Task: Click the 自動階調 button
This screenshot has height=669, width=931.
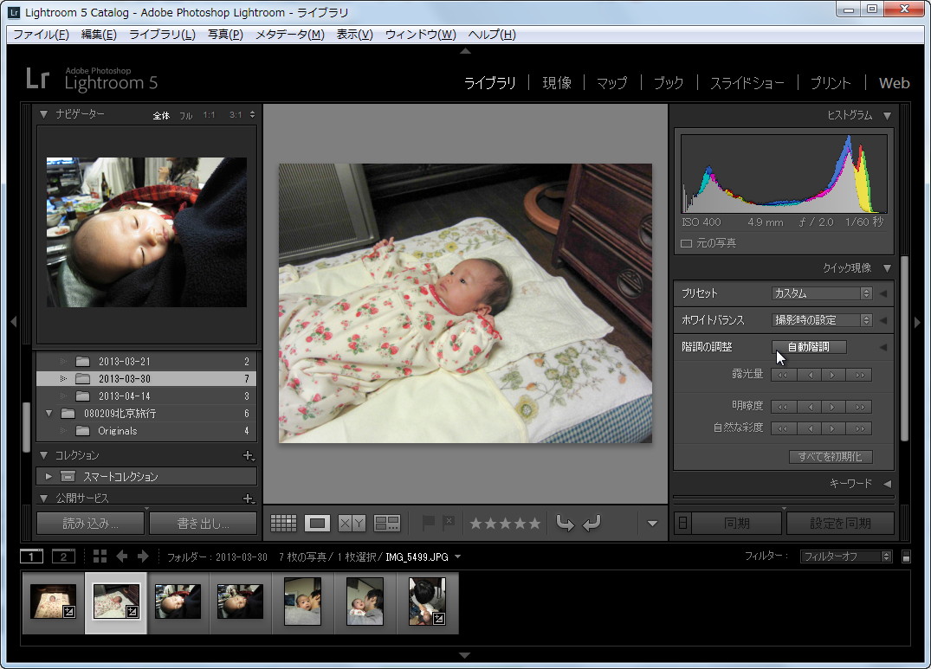Action: (x=808, y=346)
